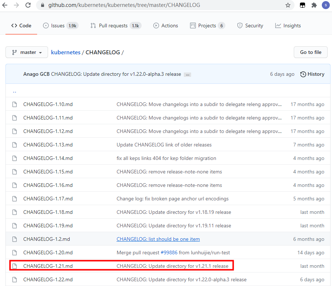This screenshot has height=286, width=332.
Task: Go to the Actions tab
Action: [166, 26]
